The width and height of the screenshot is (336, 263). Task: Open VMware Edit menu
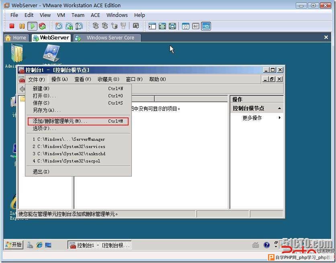29,15
